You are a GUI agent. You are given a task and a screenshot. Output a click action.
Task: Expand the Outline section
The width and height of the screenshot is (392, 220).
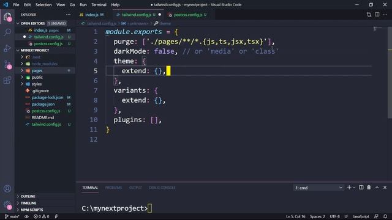pos(18,196)
